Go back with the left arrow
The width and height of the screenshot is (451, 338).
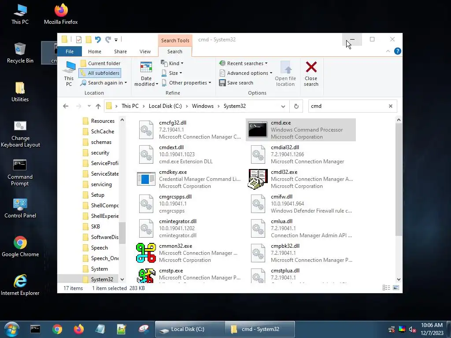[66, 106]
